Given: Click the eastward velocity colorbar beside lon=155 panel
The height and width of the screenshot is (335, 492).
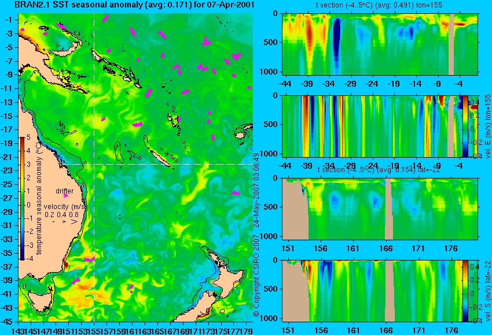Looking at the screenshot, I should (465, 126).
